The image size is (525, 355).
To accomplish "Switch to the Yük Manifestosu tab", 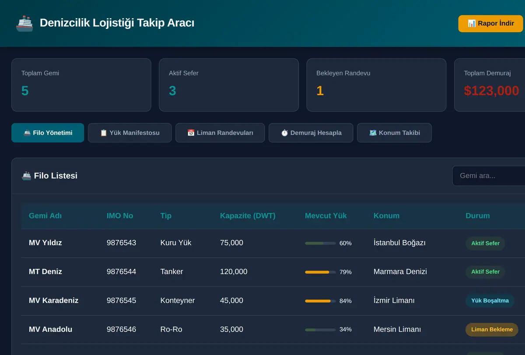I will (x=130, y=133).
